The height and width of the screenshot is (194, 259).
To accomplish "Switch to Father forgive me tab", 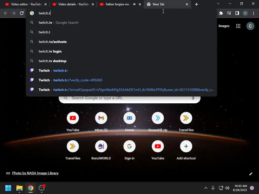I will [x=117, y=4].
